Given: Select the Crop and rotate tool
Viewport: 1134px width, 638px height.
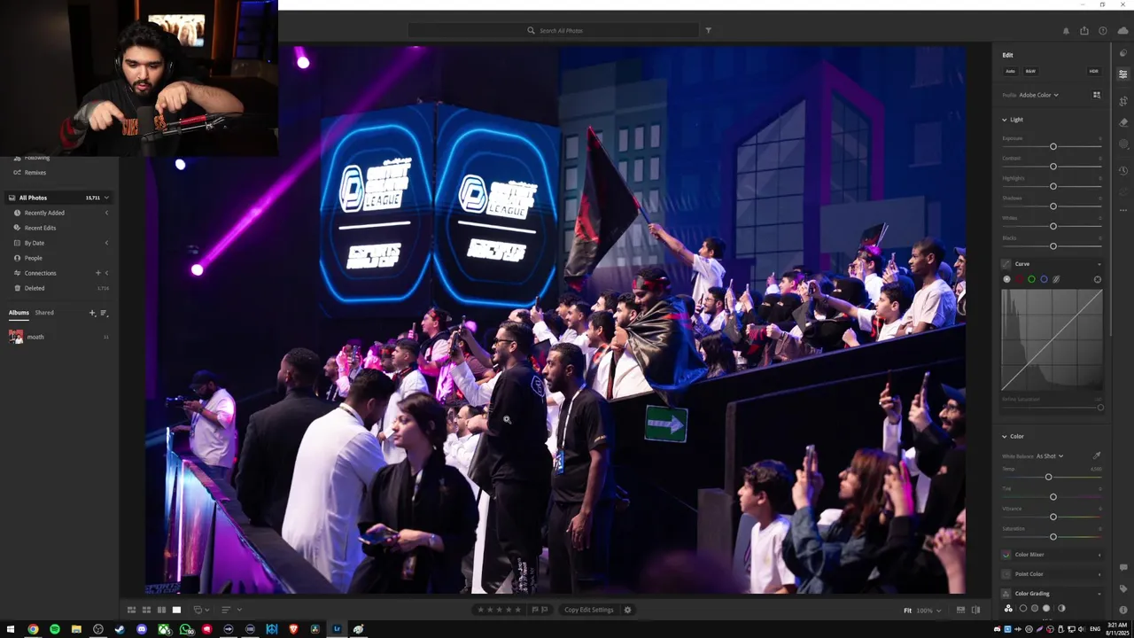Looking at the screenshot, I should [x=1123, y=101].
